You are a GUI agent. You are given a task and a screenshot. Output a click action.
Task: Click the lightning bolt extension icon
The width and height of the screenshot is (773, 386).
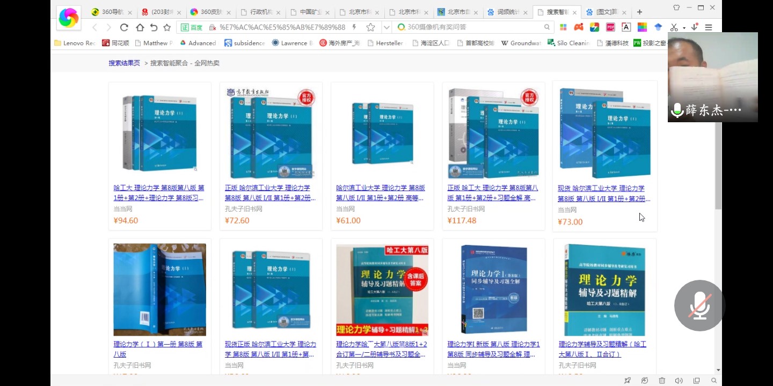594,27
